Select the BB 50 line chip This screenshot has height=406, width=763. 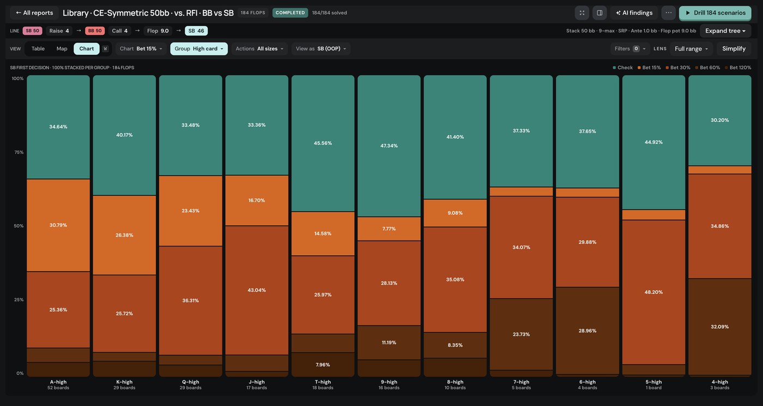pyautogui.click(x=95, y=31)
